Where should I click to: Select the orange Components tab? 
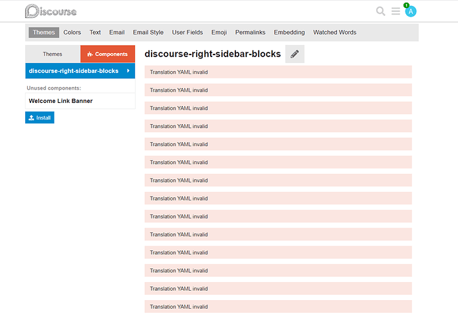click(108, 54)
